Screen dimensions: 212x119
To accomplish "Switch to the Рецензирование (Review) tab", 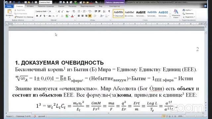I will click(x=87, y=6).
